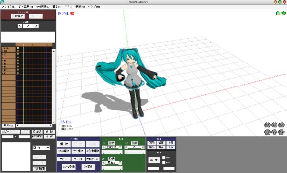The height and width of the screenshot is (173, 287).
Task: Click the BOX選択 button in bone panel
Action: point(64,151)
